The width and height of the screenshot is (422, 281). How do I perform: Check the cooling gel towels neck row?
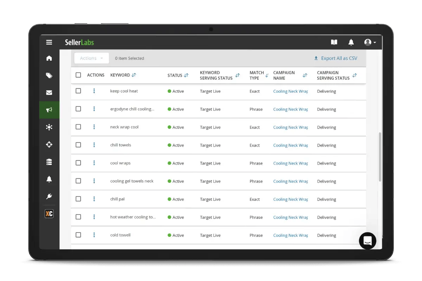tap(78, 181)
